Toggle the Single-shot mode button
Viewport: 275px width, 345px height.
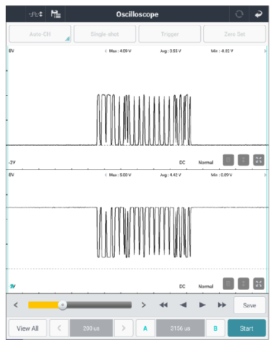point(105,34)
